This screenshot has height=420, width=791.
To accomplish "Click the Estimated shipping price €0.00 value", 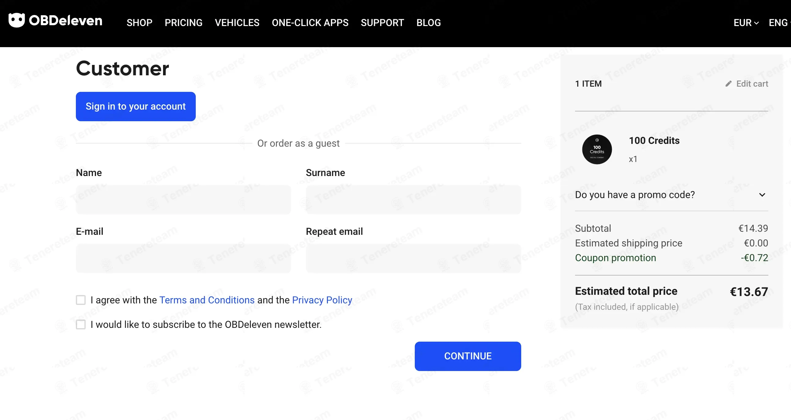I will click(x=756, y=243).
